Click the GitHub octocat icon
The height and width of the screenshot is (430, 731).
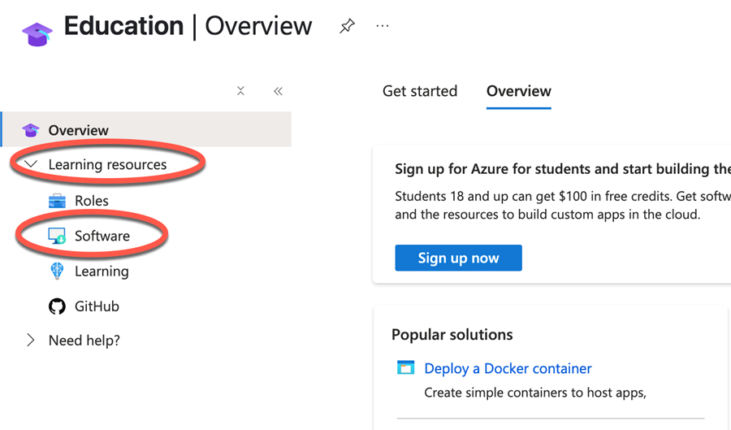coord(58,306)
